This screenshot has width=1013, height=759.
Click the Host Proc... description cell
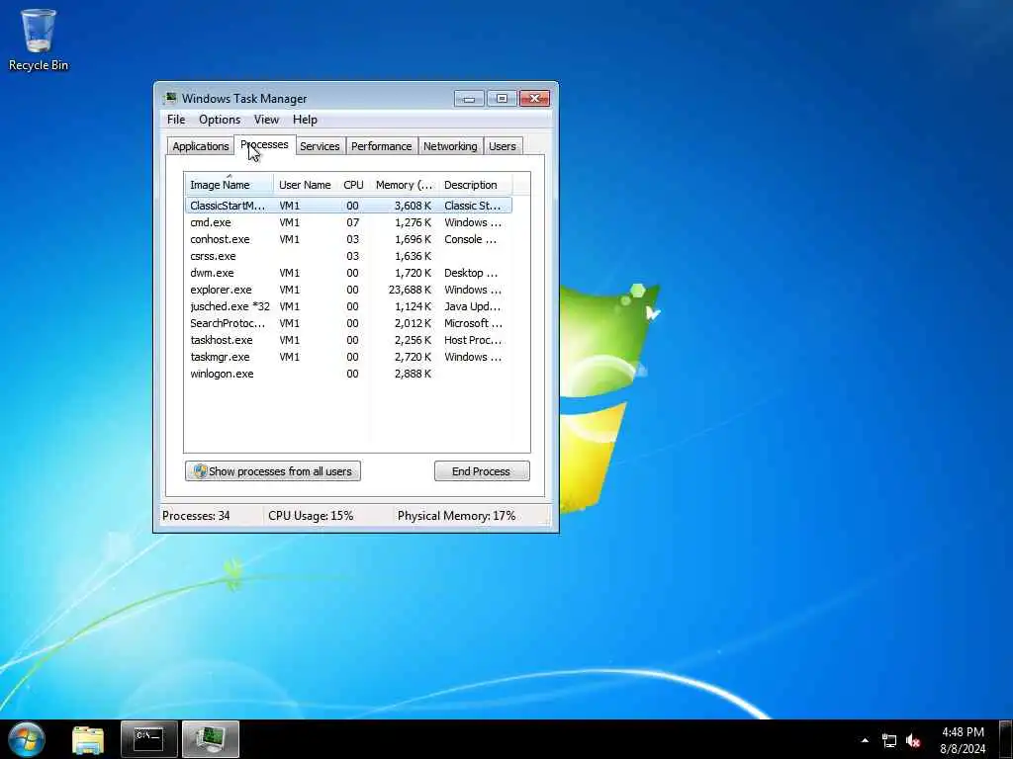[472, 340]
